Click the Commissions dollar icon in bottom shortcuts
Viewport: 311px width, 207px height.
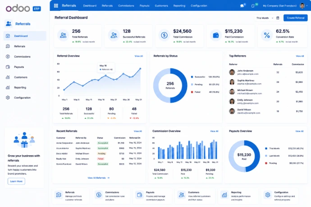99,195
